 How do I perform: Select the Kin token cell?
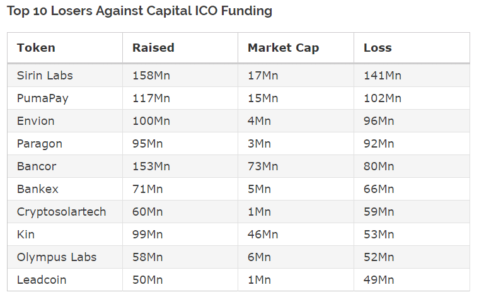click(x=26, y=235)
